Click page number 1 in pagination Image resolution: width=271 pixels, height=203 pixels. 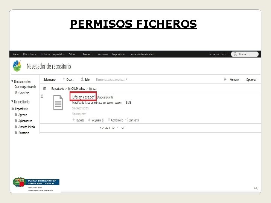[118, 128]
